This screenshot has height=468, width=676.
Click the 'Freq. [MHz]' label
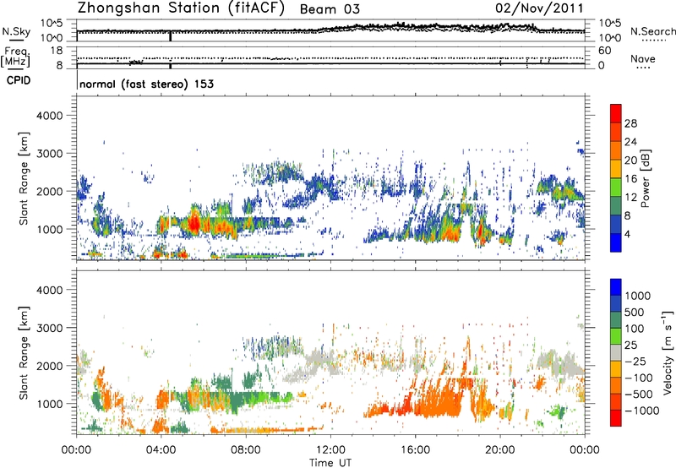(15, 57)
